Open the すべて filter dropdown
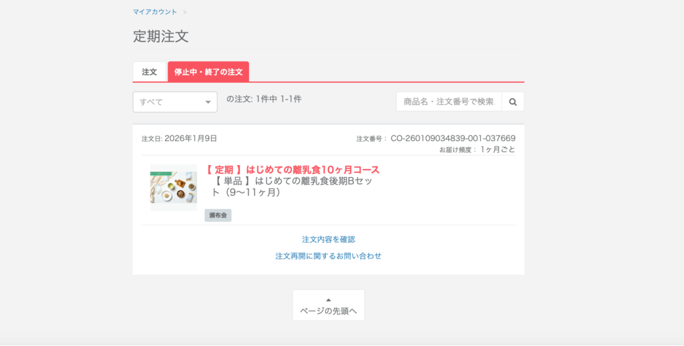 tap(174, 102)
